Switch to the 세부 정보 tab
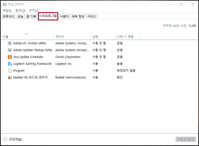Viewport: 199px width, 146px height. point(78,16)
